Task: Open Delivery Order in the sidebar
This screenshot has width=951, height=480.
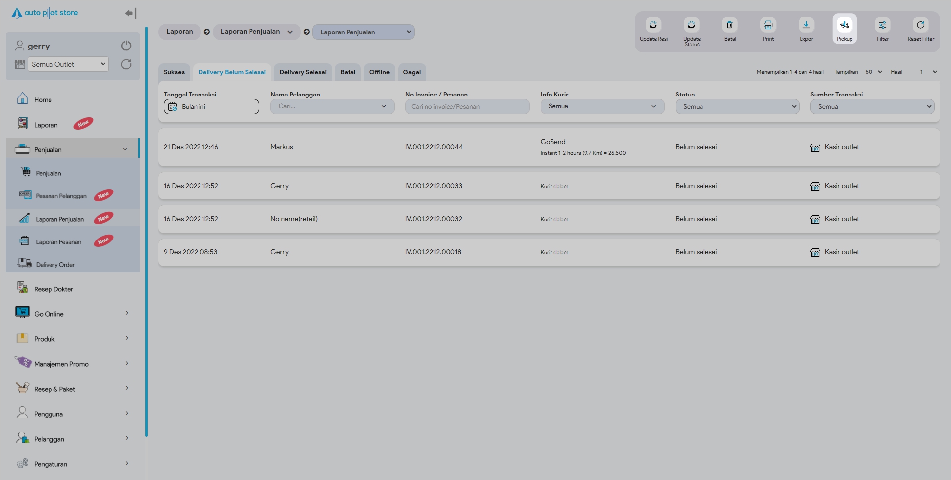Action: (55, 265)
